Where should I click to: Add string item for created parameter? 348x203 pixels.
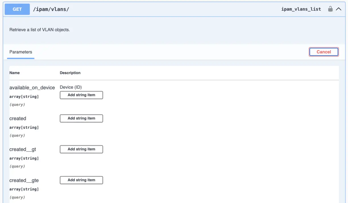coord(81,118)
